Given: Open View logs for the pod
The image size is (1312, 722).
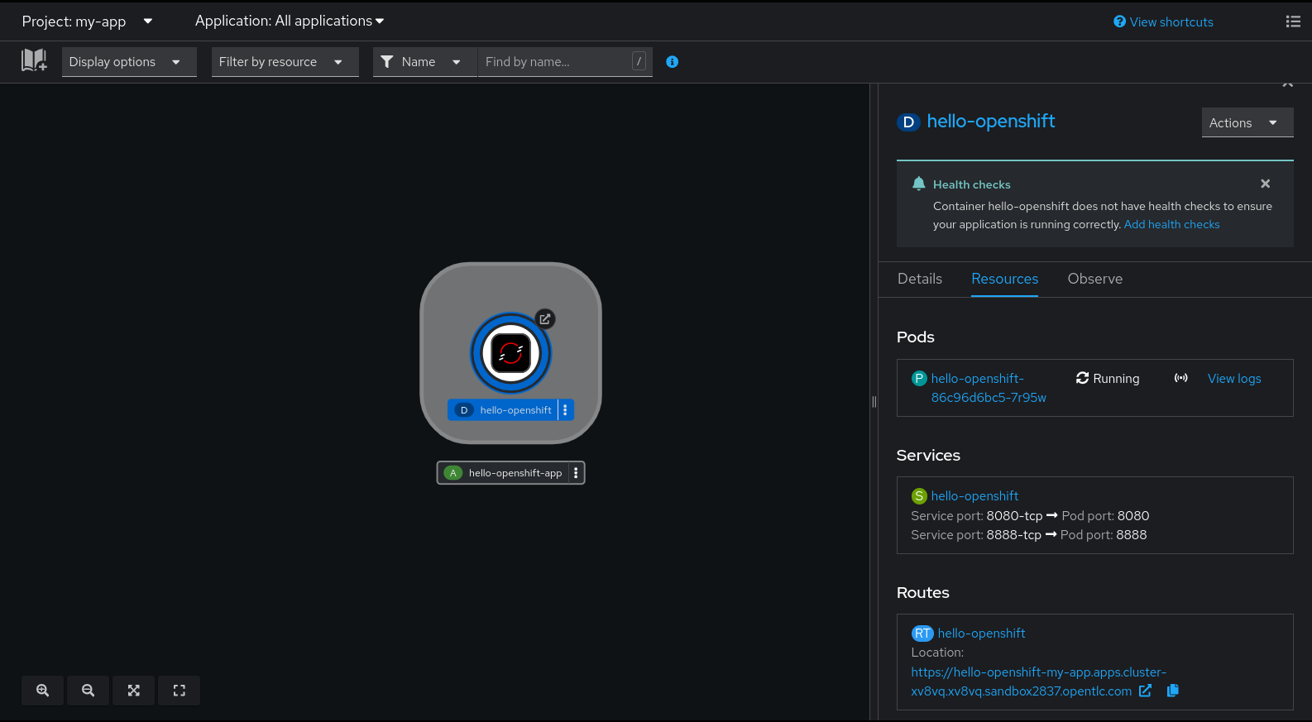Looking at the screenshot, I should [1233, 379].
